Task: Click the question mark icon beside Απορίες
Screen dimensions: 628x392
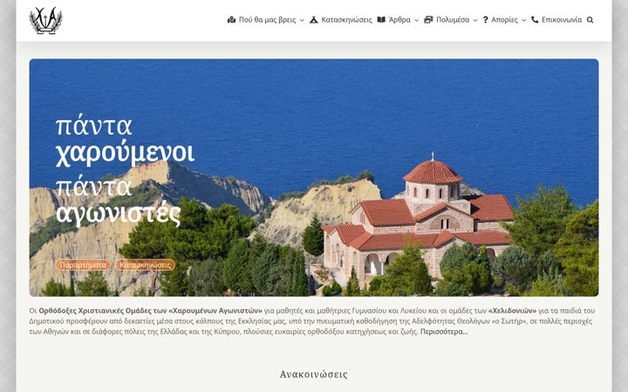Action: [486, 19]
